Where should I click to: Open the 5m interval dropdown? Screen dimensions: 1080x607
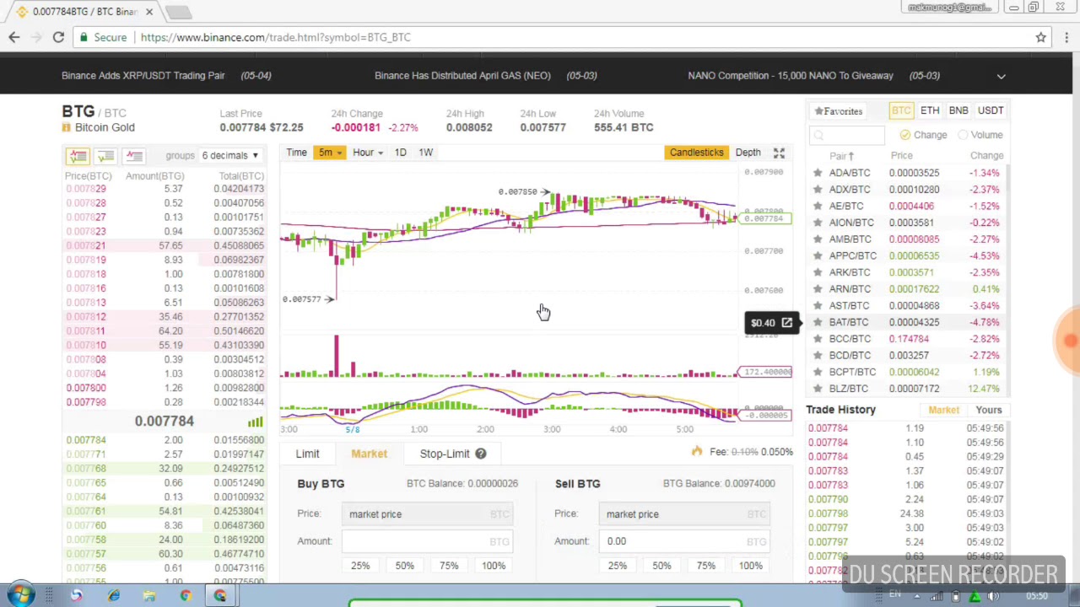[x=329, y=153]
